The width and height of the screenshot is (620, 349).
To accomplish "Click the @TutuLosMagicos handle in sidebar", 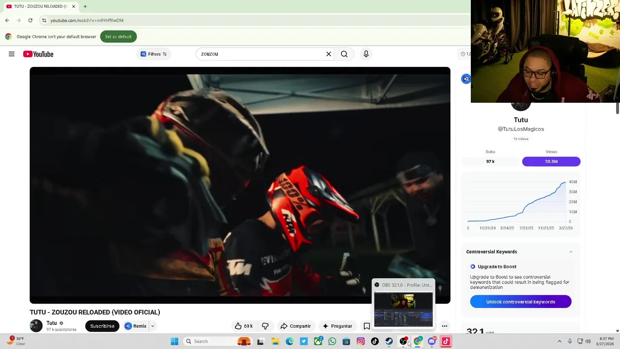I will point(521,129).
